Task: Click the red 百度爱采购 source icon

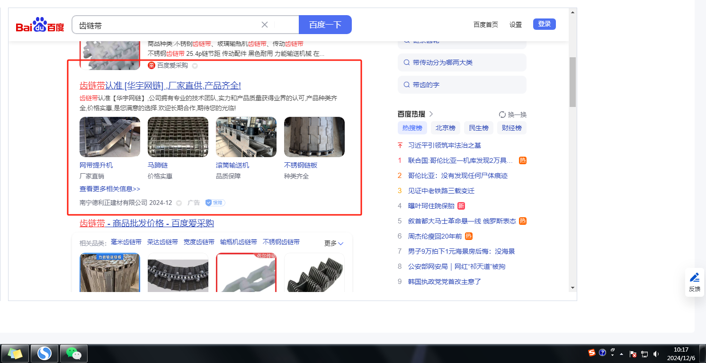Action: (152, 65)
